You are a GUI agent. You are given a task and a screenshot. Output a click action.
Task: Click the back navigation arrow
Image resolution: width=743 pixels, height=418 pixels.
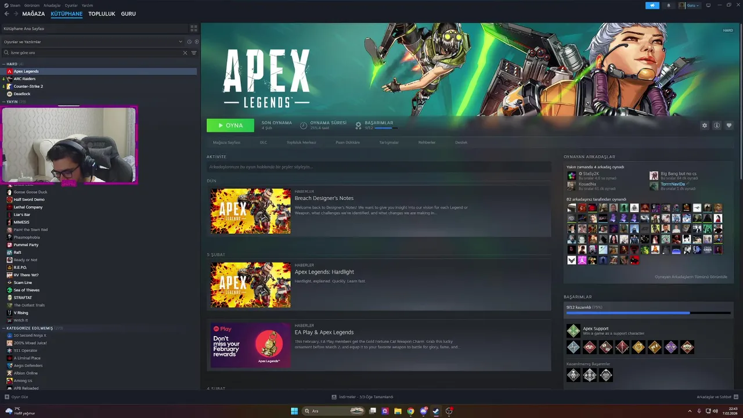coord(6,14)
